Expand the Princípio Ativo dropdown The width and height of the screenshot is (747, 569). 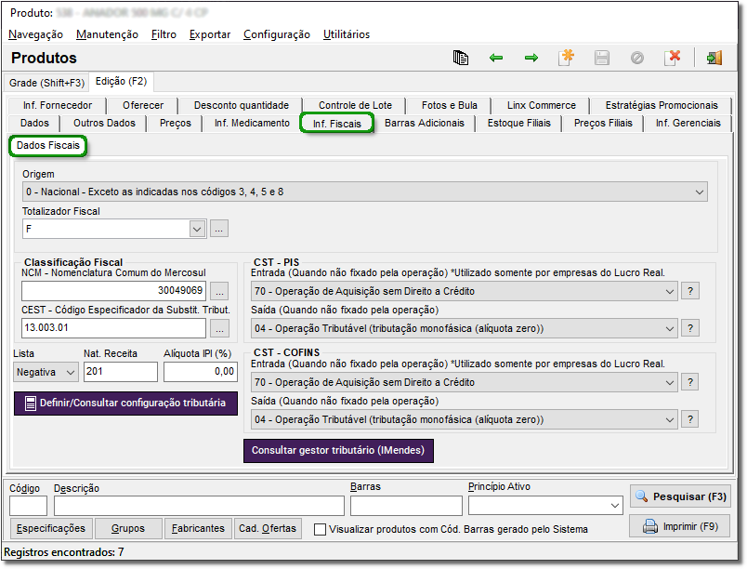615,505
